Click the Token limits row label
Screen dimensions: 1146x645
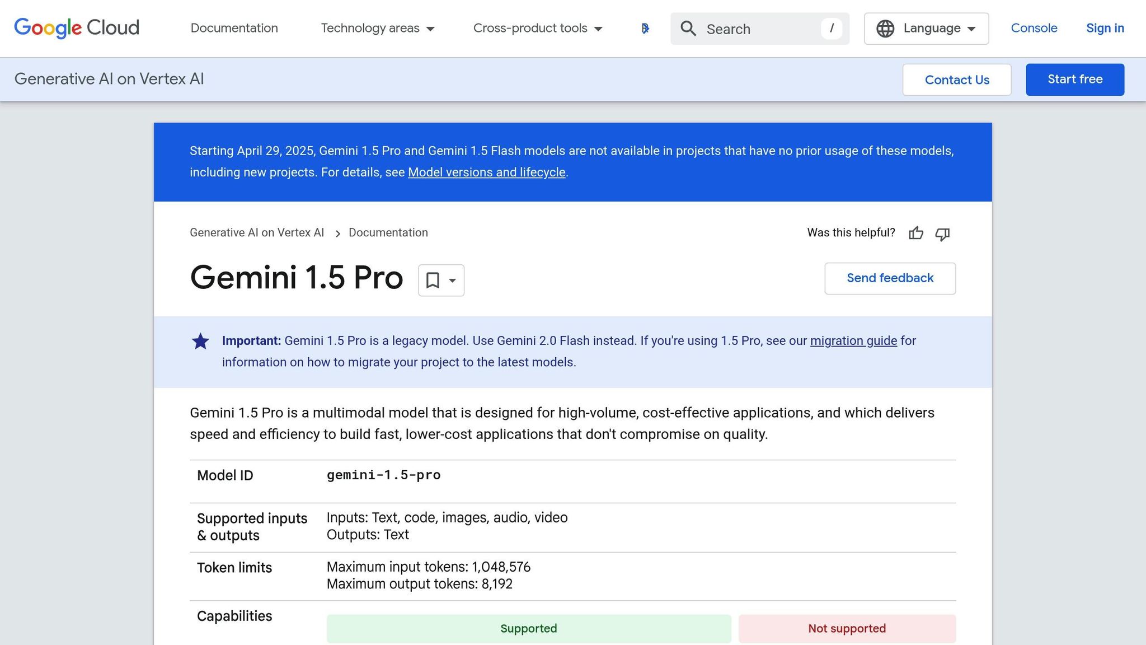tap(234, 568)
